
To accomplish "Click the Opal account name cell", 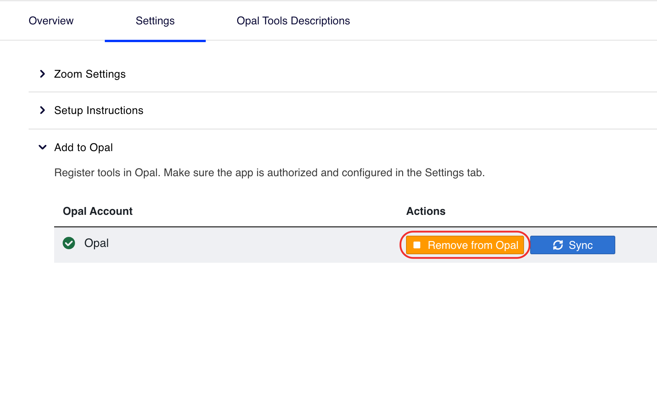I will [x=96, y=243].
